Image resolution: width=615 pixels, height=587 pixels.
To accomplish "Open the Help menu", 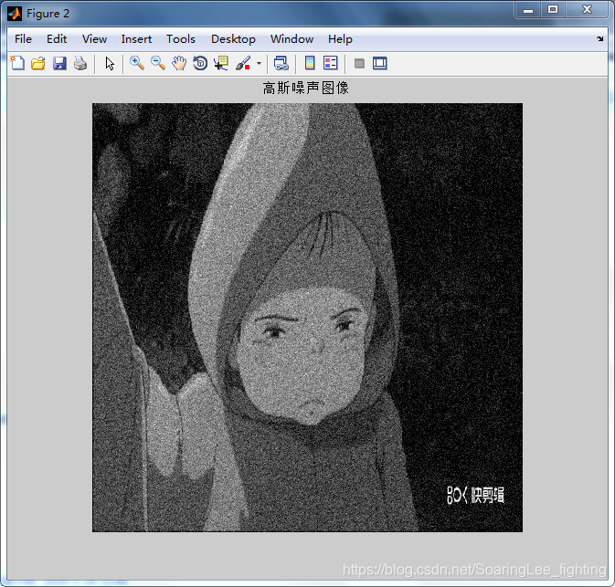I will coord(341,39).
